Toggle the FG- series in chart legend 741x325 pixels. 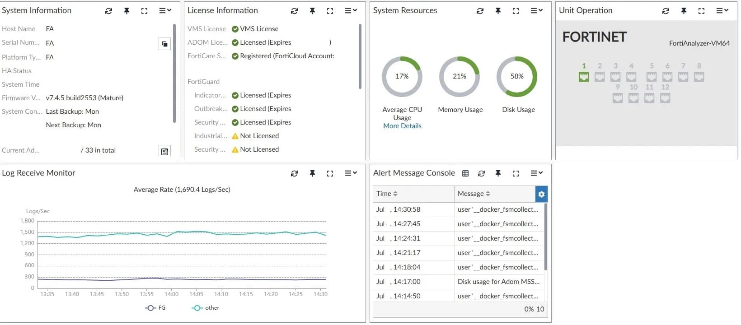(x=157, y=308)
